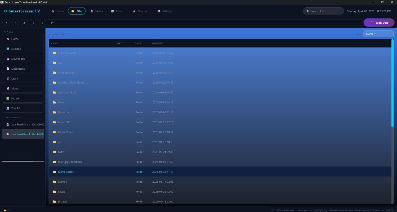Click the 'CPU: 32%' status bar entry

(276, 210)
